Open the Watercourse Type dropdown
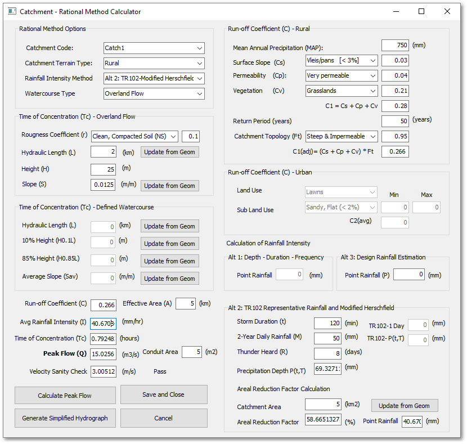The height and width of the screenshot is (444, 467). coord(154,93)
